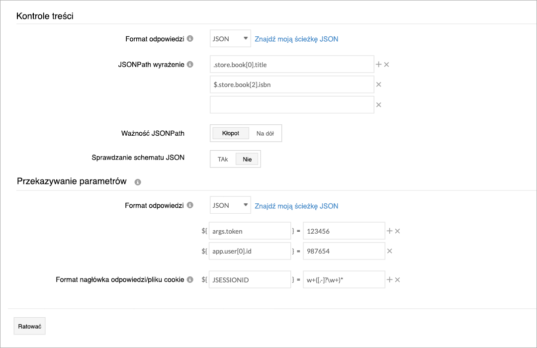This screenshot has width=537, height=348.
Task: Open the info tooltip for Przekazywanie parametrów
Action: click(138, 182)
